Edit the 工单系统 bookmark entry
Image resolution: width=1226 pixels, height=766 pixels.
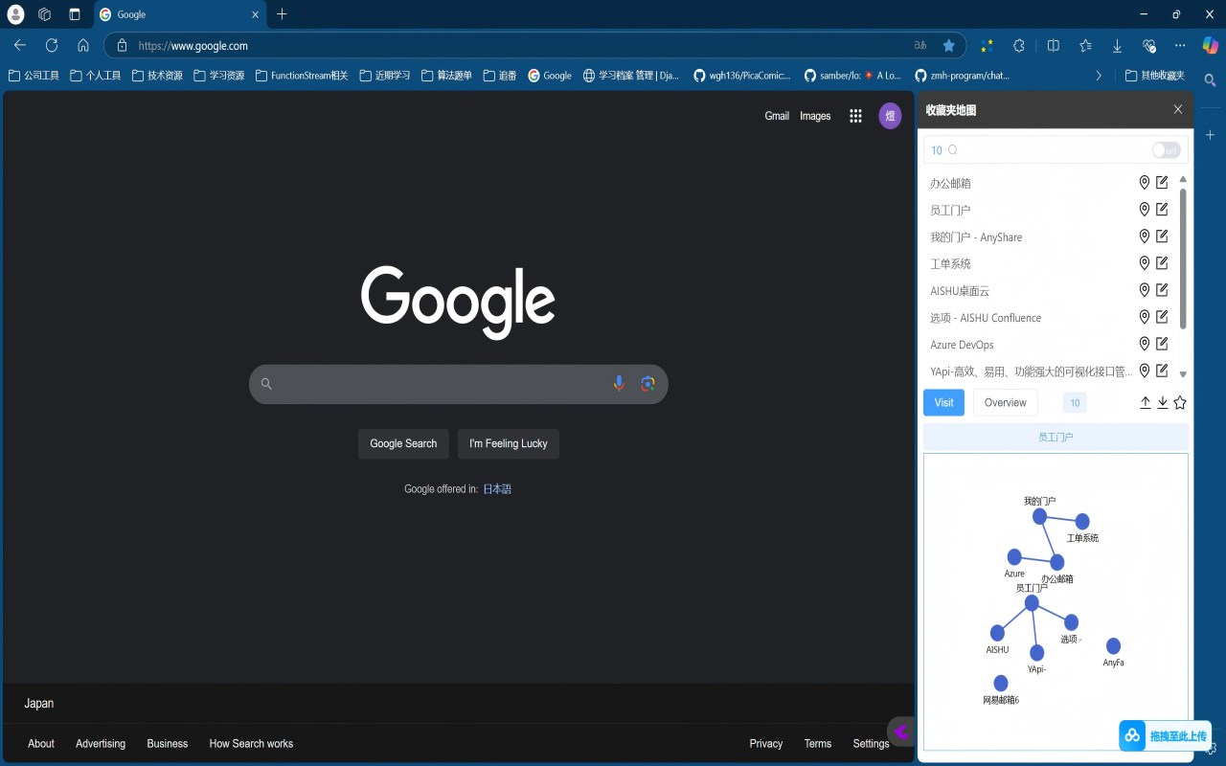tap(1162, 262)
